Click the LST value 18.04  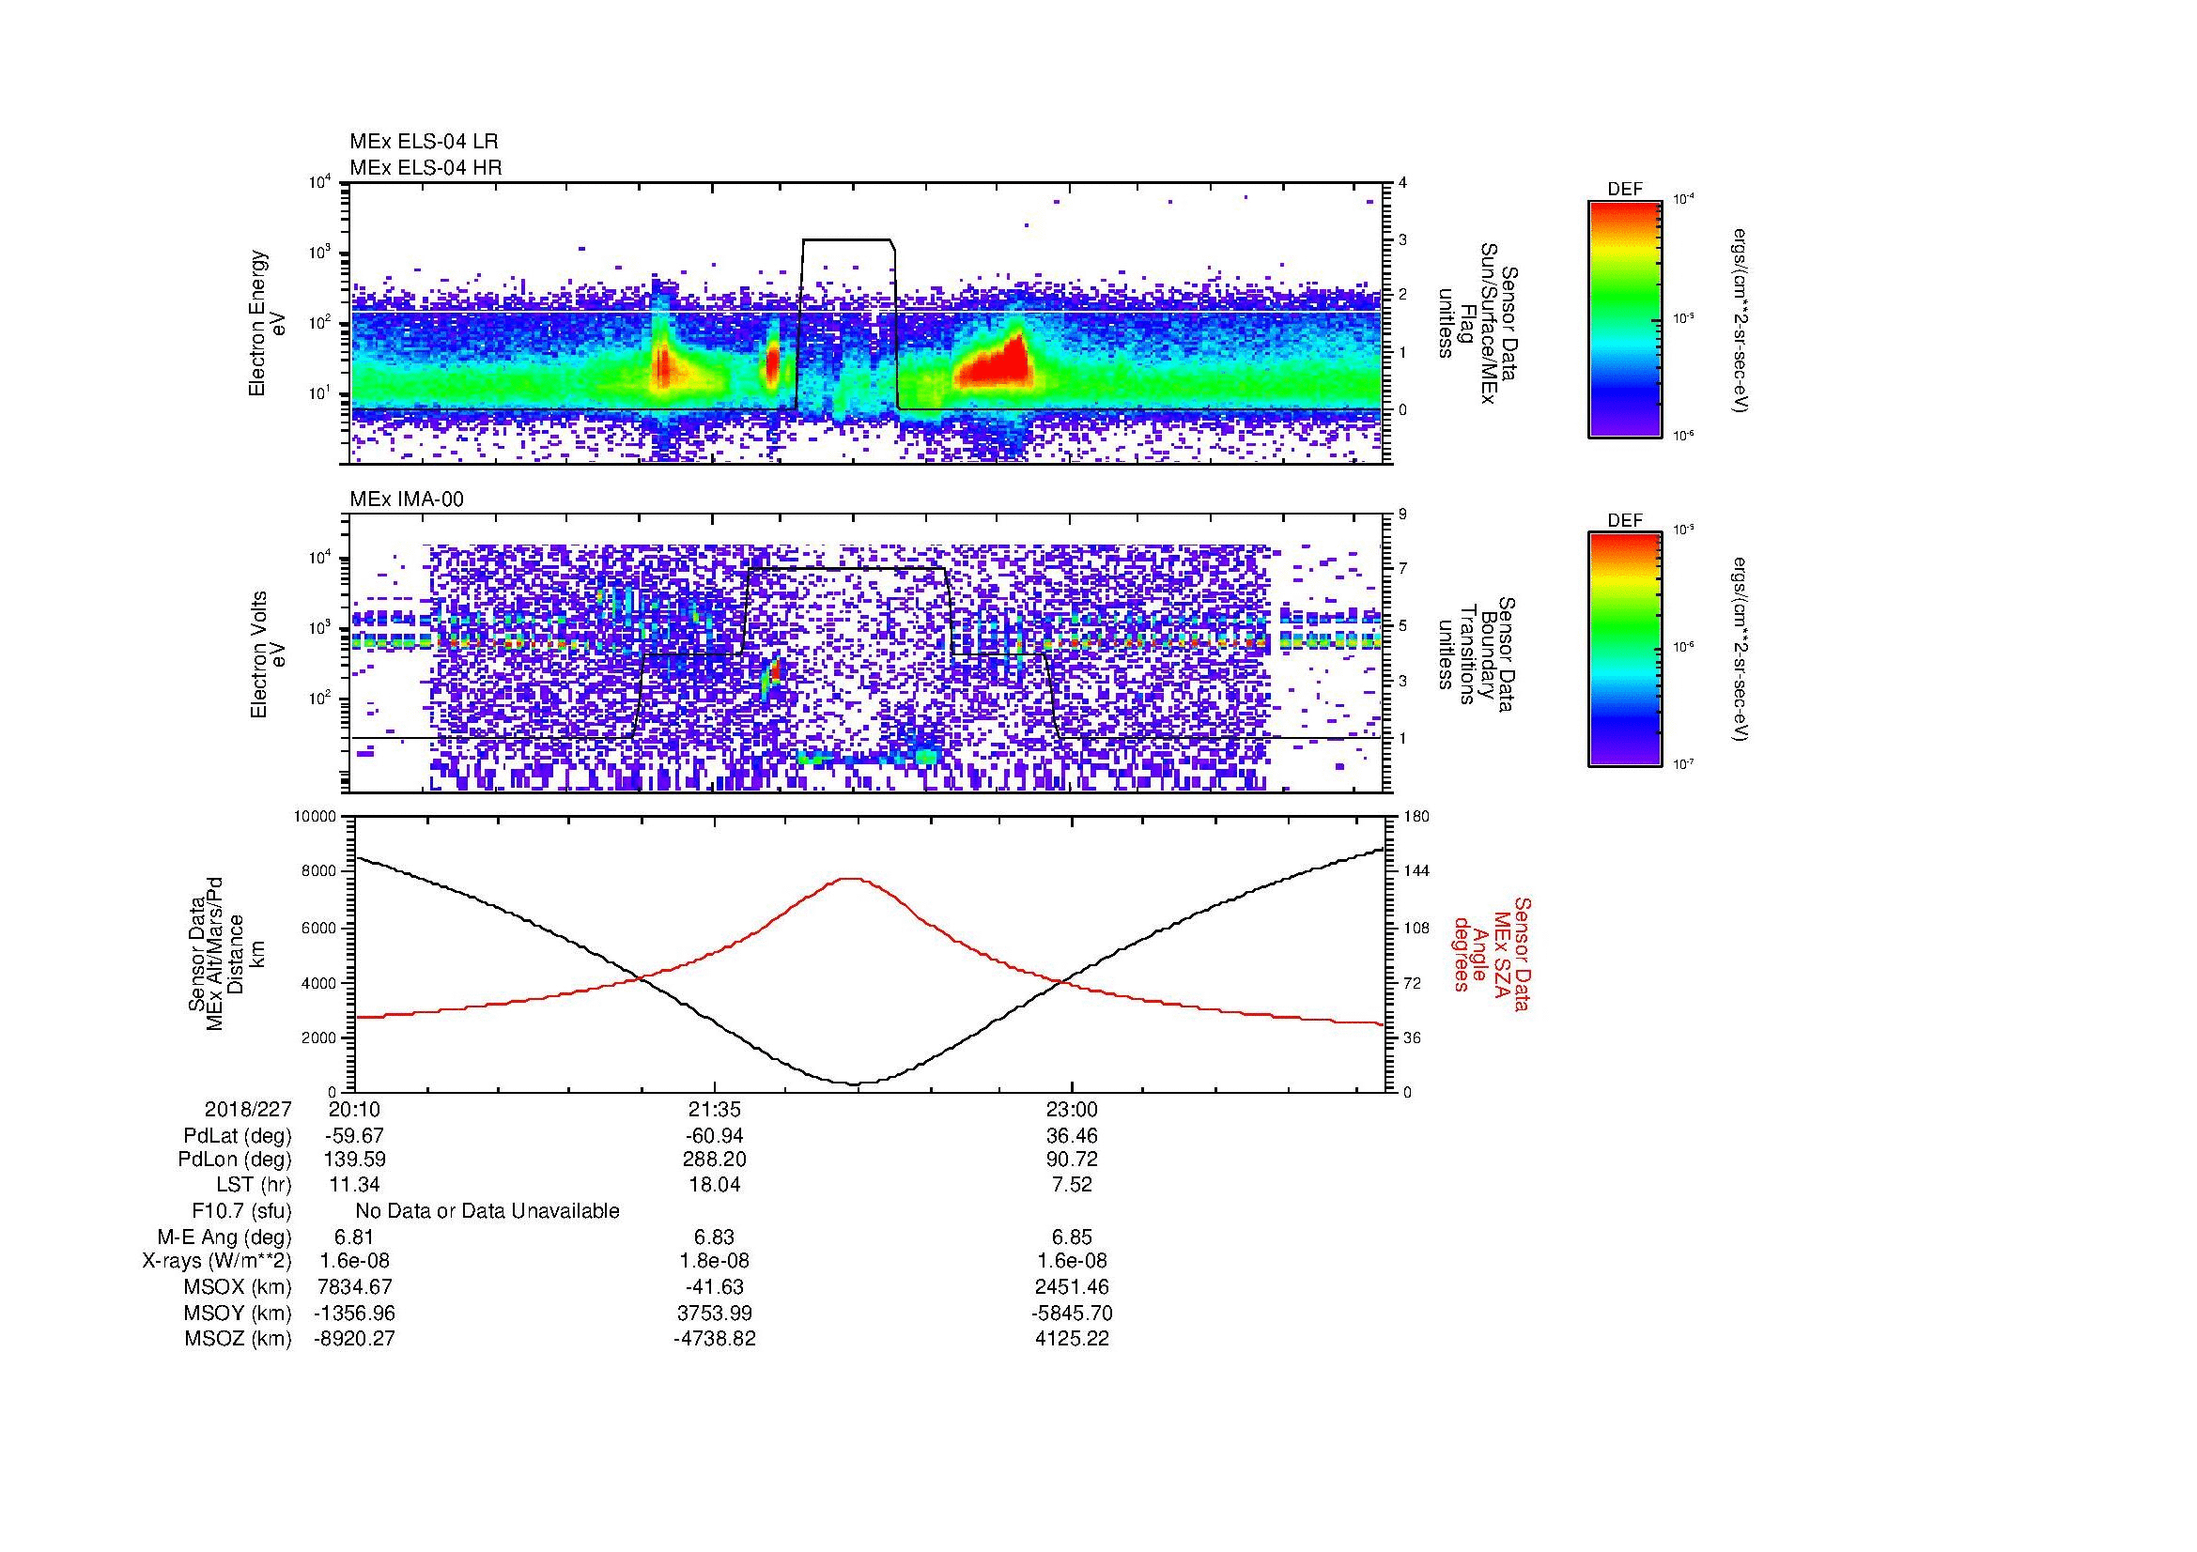pos(714,1185)
